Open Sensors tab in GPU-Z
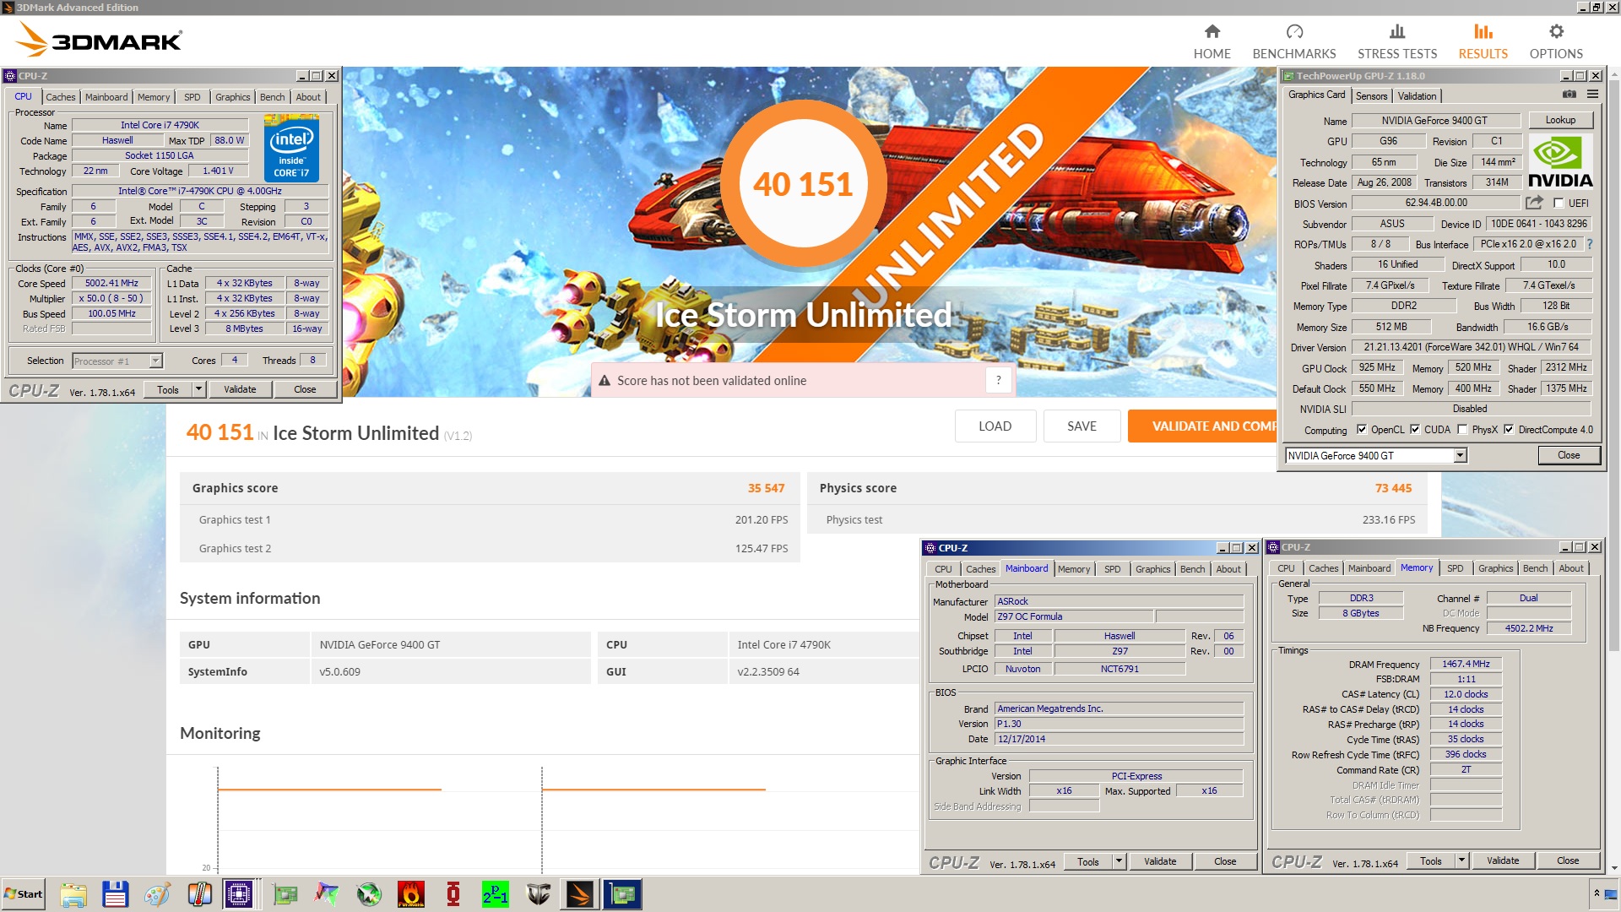 point(1371,96)
